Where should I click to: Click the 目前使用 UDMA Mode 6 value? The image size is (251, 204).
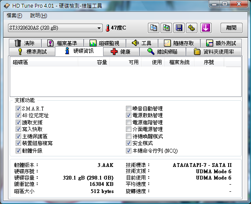pos(214,178)
